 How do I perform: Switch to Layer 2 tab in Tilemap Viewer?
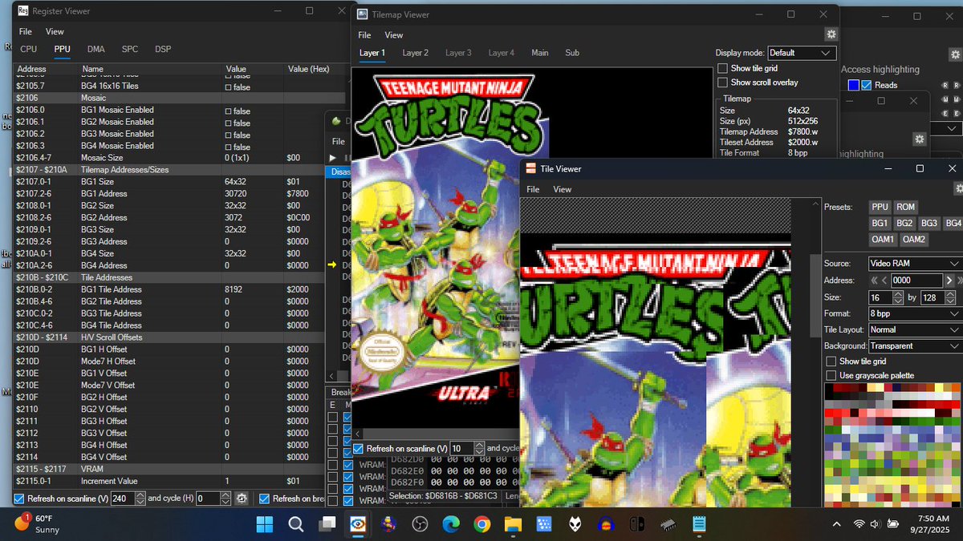pyautogui.click(x=415, y=53)
